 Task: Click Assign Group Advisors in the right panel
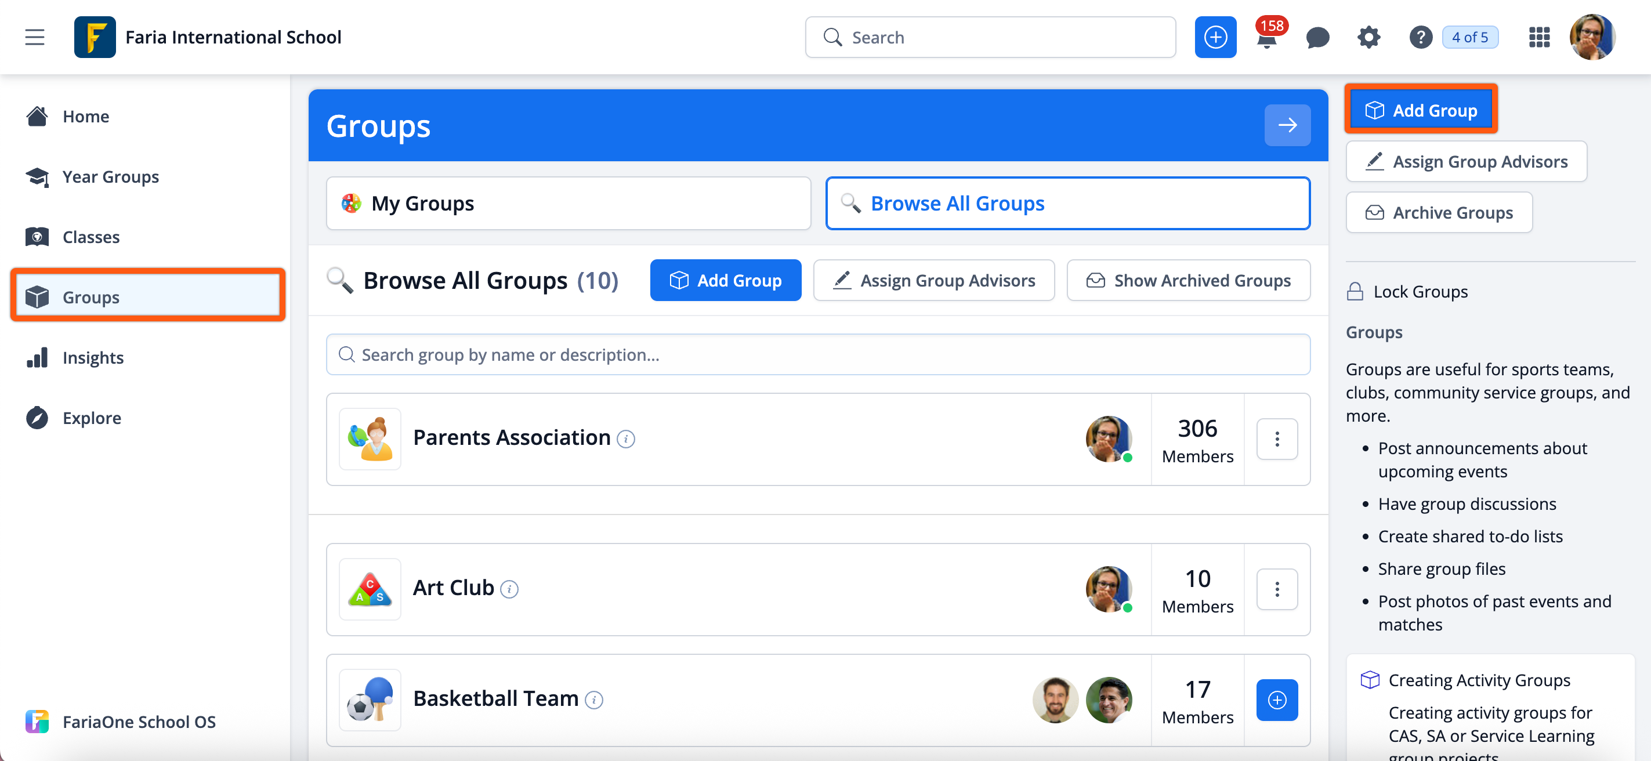coord(1467,161)
